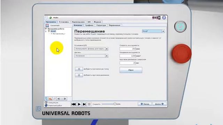Image resolution: width=223 pixels, height=125 pixels.
Task: Open help via the question mark icon
Action: (x=164, y=18)
